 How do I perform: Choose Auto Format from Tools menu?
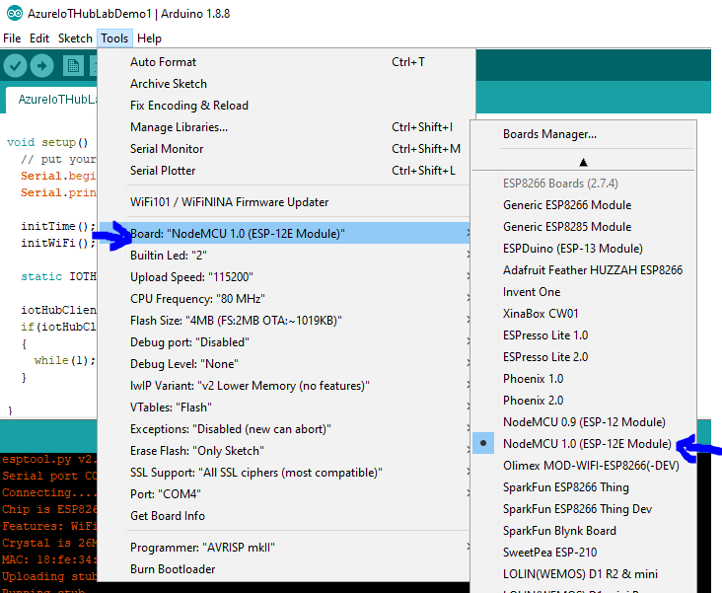tap(286, 62)
